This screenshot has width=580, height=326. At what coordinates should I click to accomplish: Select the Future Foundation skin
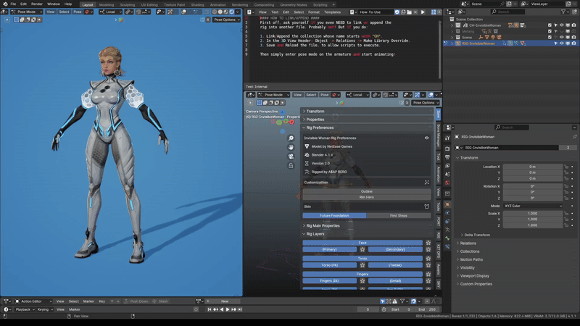point(334,215)
